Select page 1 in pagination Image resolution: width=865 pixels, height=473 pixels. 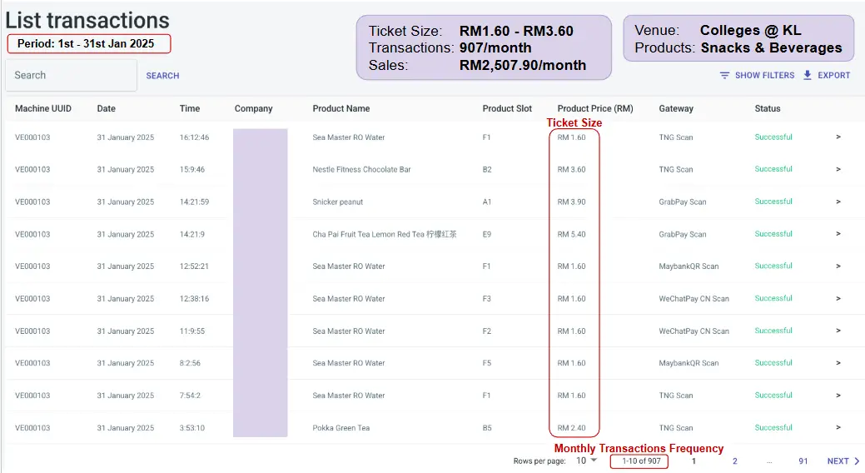pos(693,461)
